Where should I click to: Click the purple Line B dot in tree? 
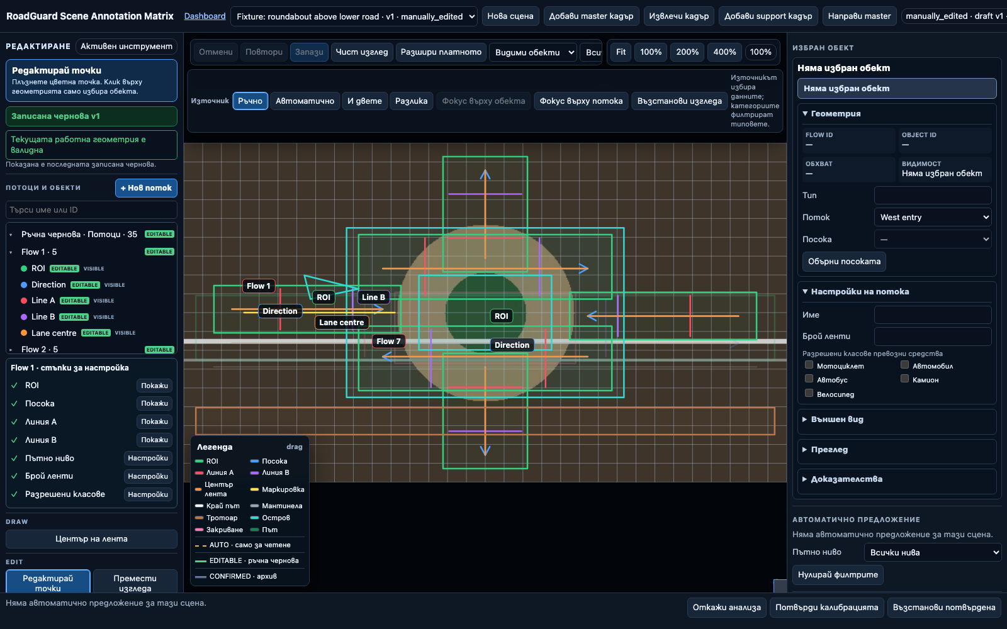tap(24, 317)
